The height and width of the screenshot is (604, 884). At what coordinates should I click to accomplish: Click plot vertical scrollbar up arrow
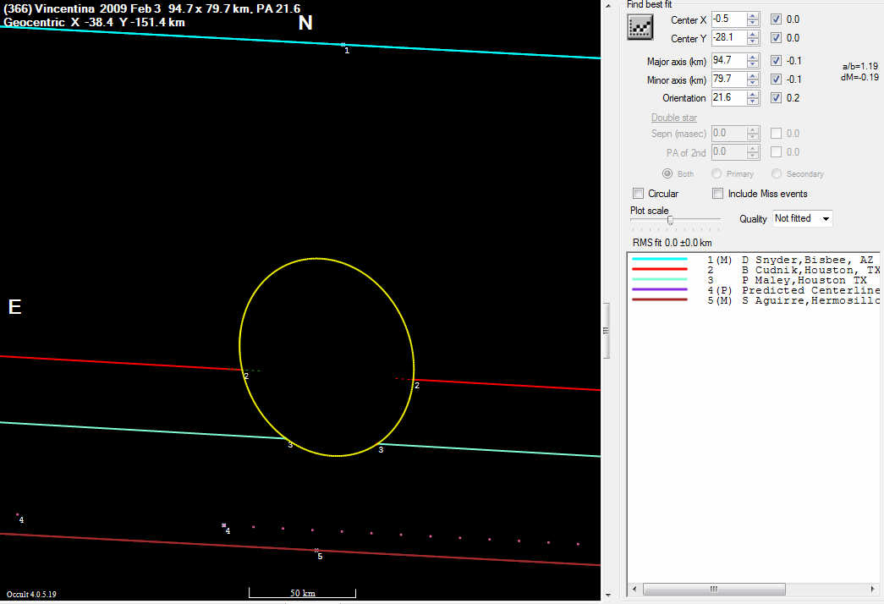[607, 6]
